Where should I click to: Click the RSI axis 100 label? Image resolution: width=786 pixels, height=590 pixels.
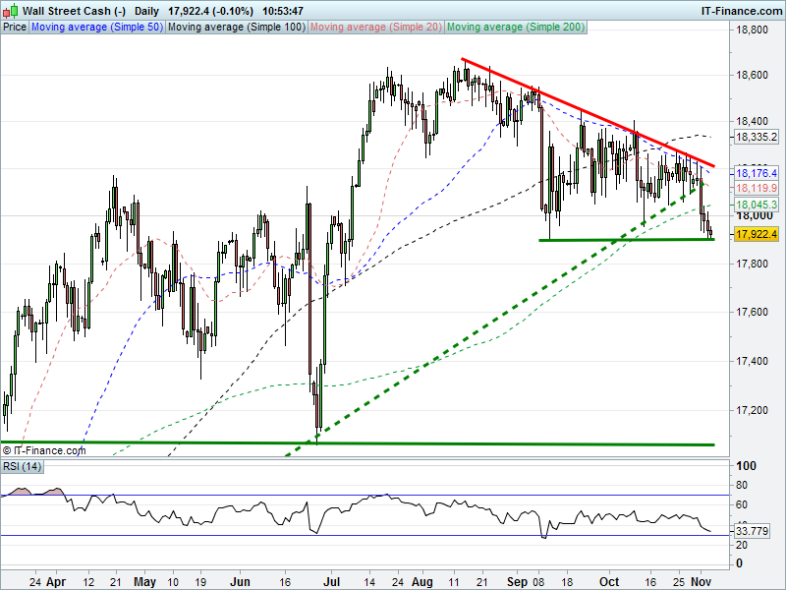click(x=746, y=466)
